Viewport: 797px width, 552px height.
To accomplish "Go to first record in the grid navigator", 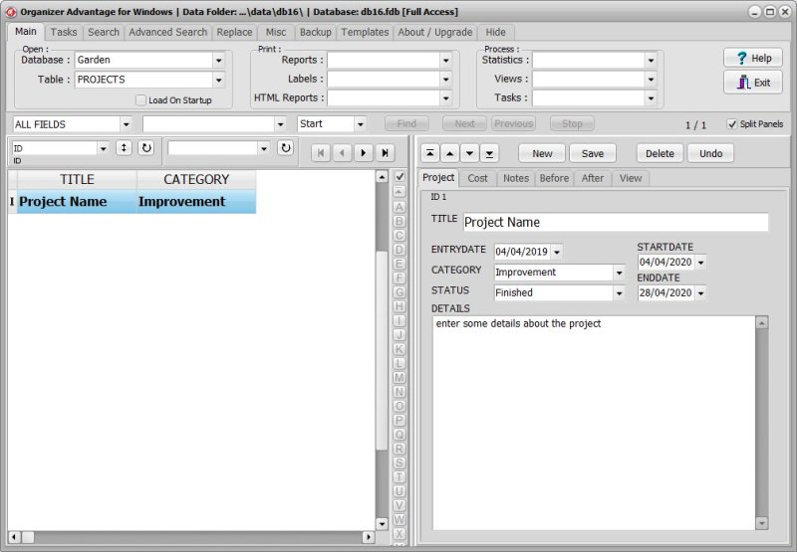I will coord(321,153).
